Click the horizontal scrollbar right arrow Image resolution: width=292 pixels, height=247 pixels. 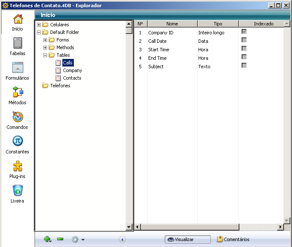(280, 227)
